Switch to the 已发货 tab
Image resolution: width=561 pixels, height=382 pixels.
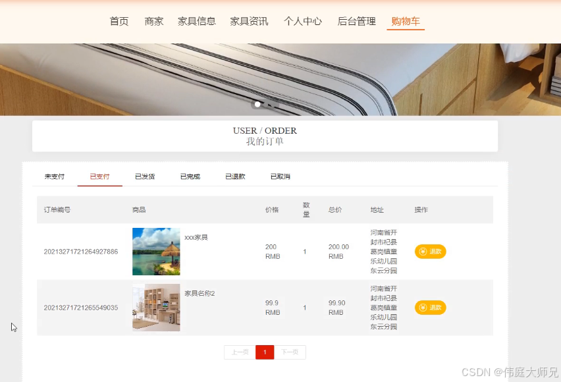tap(145, 177)
